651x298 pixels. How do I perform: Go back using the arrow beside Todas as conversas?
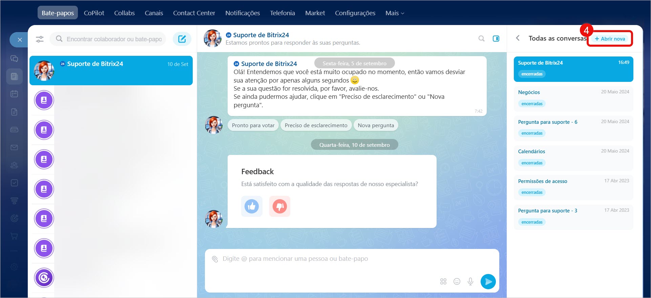[x=518, y=38]
